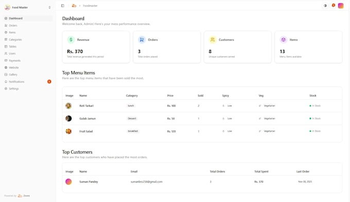
Task: Click the Fruit Salad item thumbnail
Action: (x=68, y=131)
